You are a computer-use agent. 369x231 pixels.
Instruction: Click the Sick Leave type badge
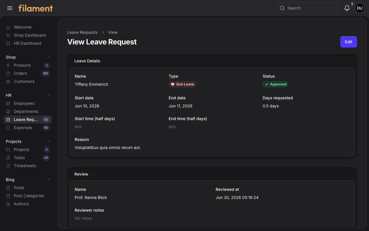coord(182,84)
